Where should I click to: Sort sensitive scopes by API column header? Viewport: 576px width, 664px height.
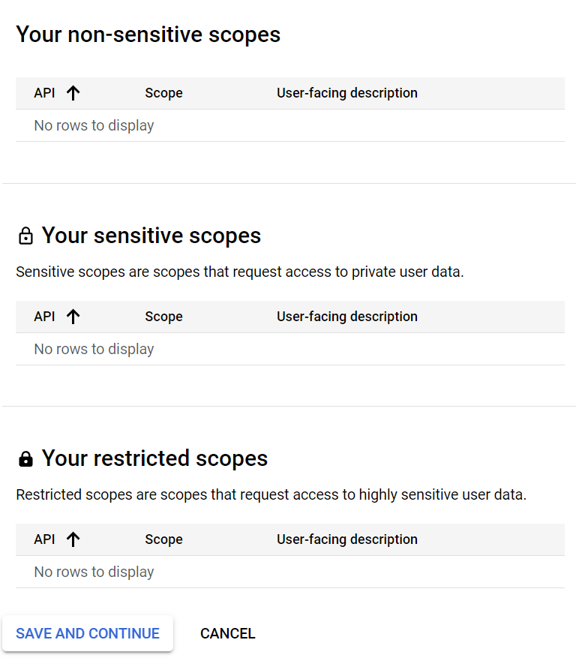[x=45, y=317]
